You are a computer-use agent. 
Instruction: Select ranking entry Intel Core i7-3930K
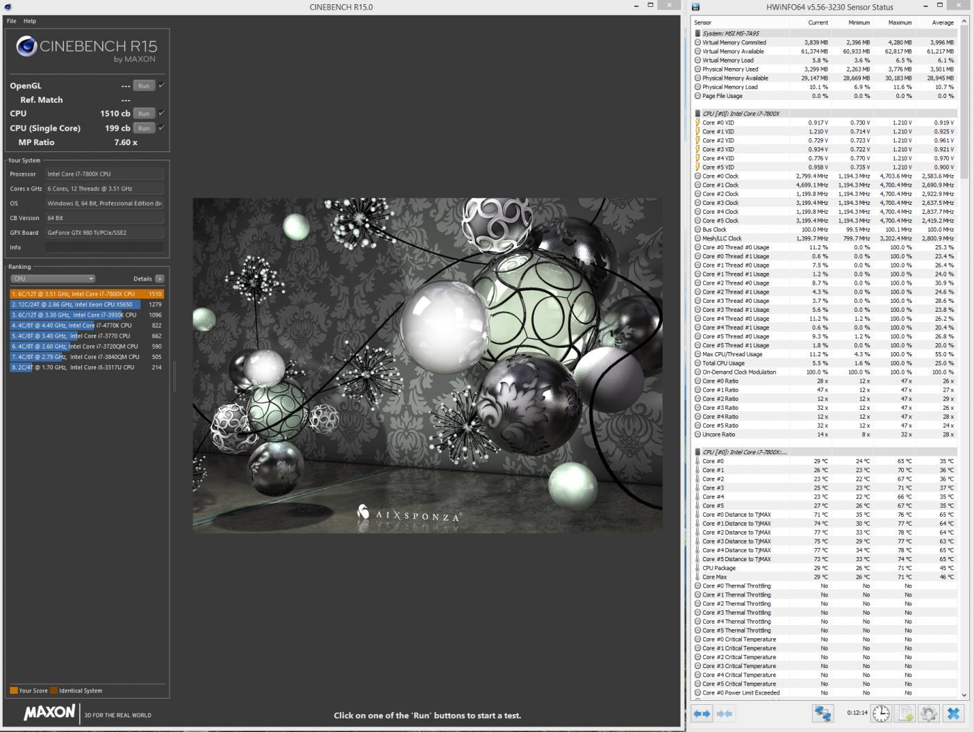pos(87,315)
